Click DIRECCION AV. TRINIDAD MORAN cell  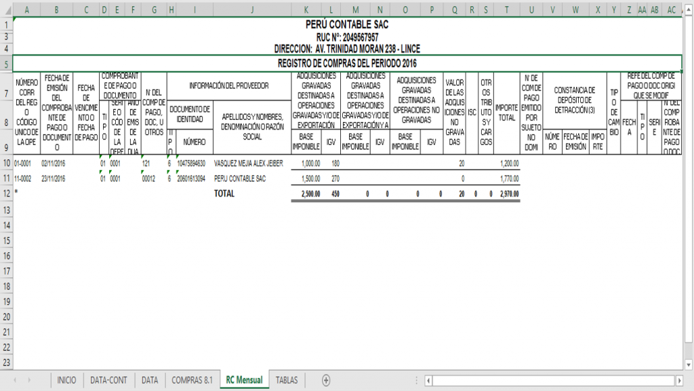[x=347, y=49]
